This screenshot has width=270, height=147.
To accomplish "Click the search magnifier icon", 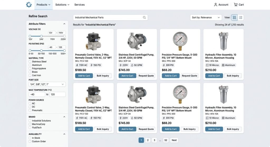I will click(x=144, y=18).
